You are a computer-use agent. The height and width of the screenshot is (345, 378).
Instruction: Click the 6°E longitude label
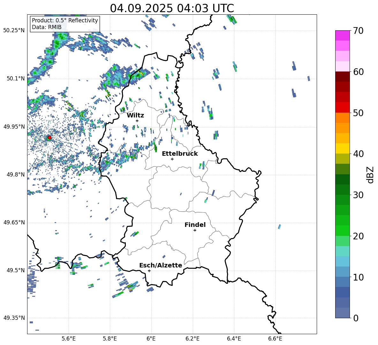coord(151,339)
